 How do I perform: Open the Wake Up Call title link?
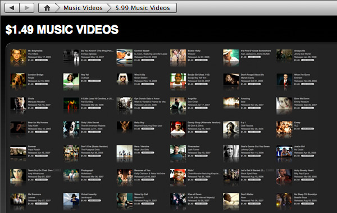(x=141, y=195)
